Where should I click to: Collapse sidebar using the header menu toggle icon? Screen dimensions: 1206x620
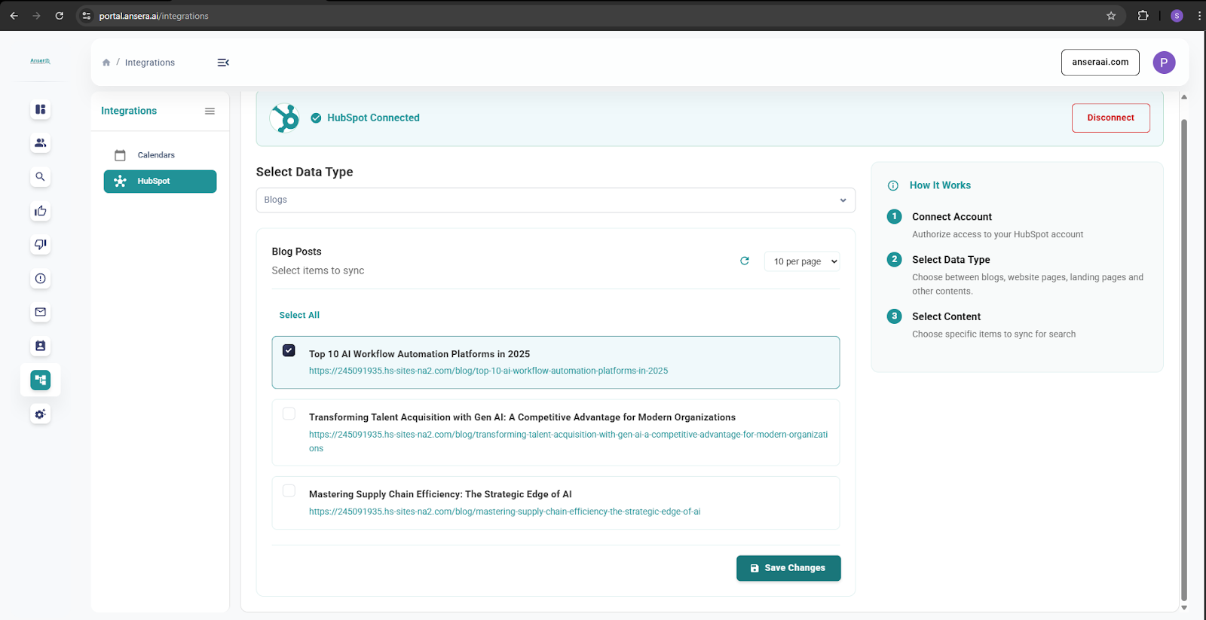point(223,63)
